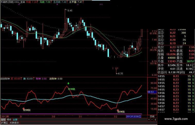Viewport: 195px width, 125px height.
Task: Click the minus zoom button
Action: tap(152, 120)
